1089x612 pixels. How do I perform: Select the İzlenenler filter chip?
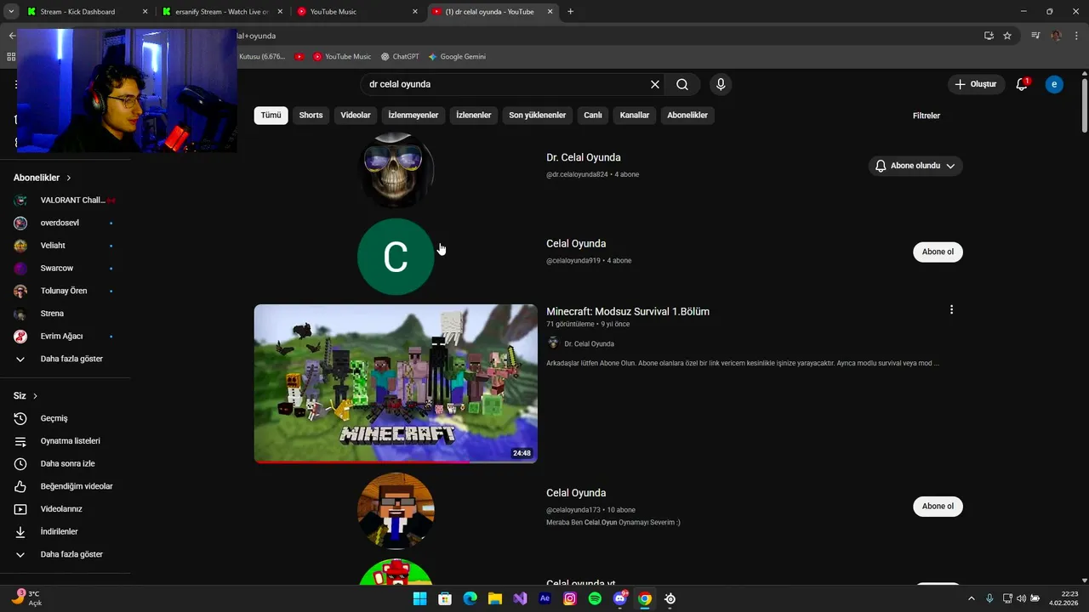474,116
